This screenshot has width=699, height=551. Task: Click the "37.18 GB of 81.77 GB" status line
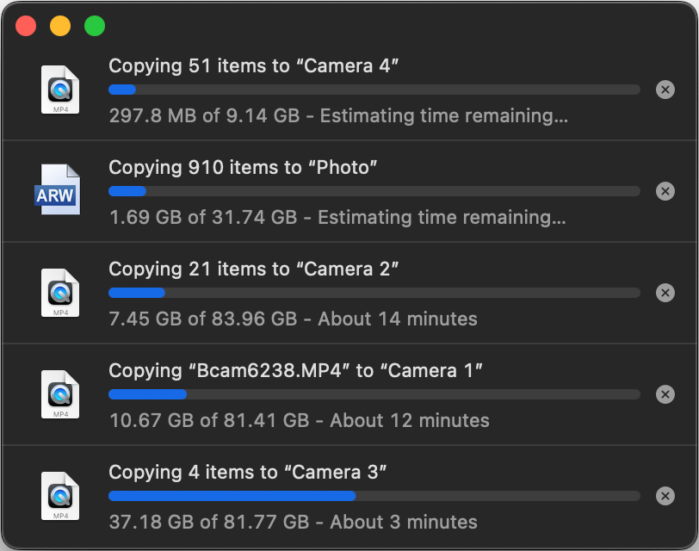pos(293,523)
